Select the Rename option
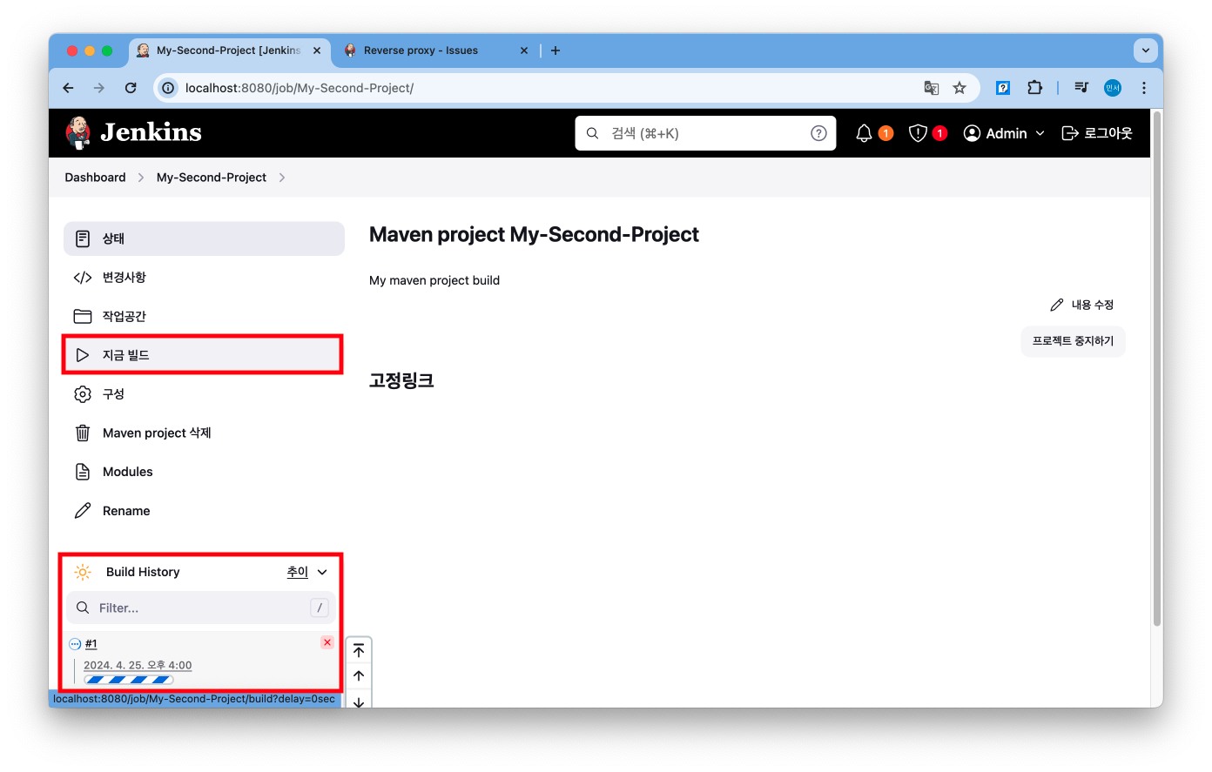Image resolution: width=1212 pixels, height=772 pixels. click(x=204, y=511)
